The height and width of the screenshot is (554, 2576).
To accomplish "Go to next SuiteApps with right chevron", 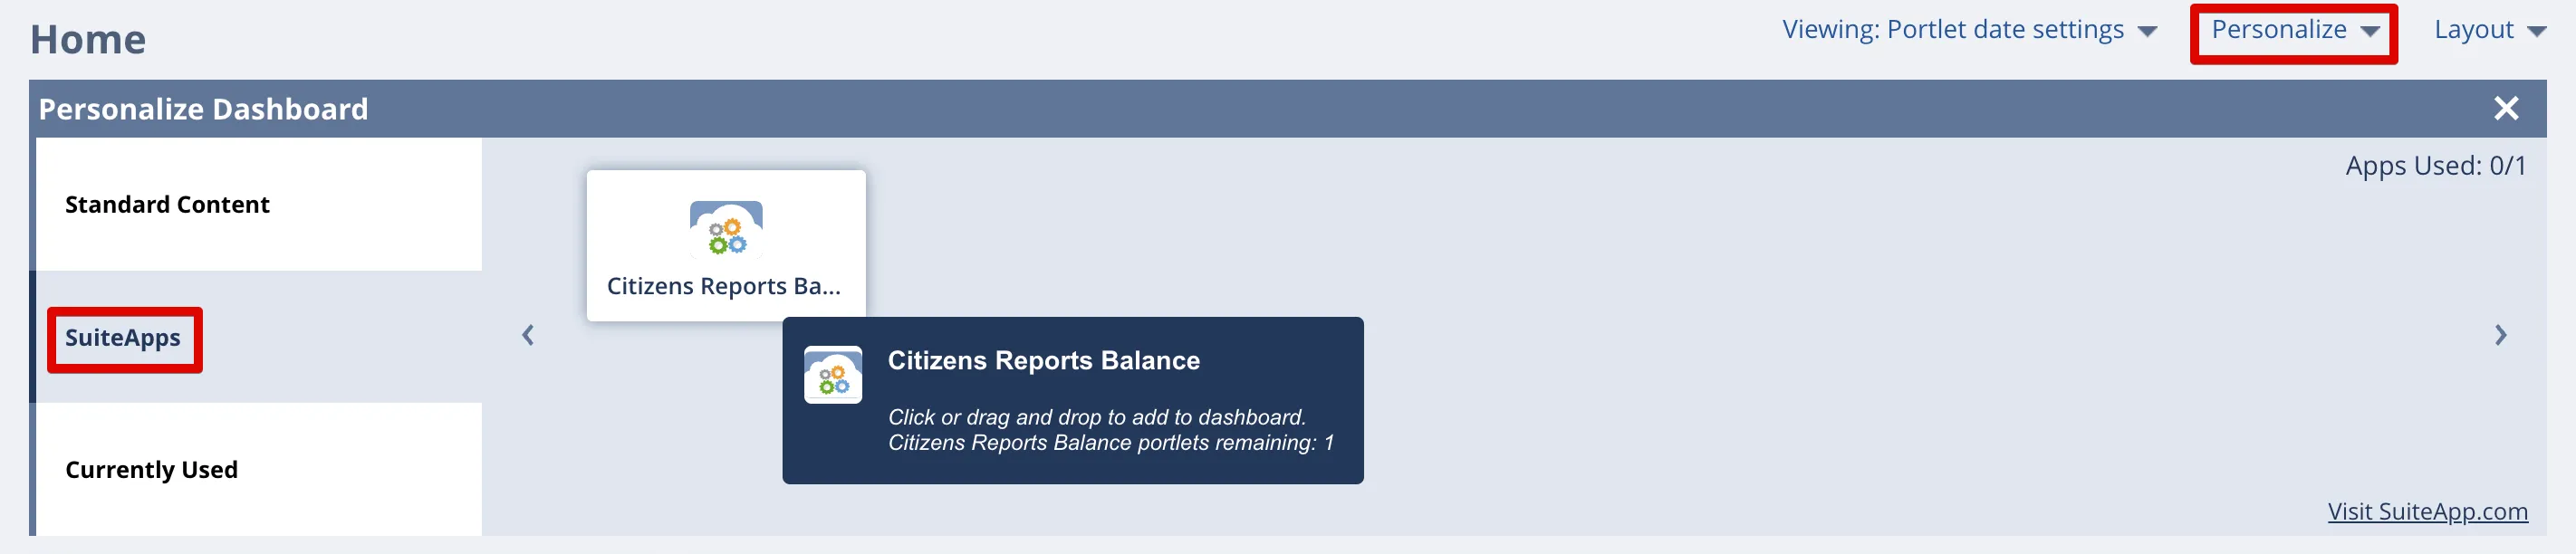I will (2500, 335).
